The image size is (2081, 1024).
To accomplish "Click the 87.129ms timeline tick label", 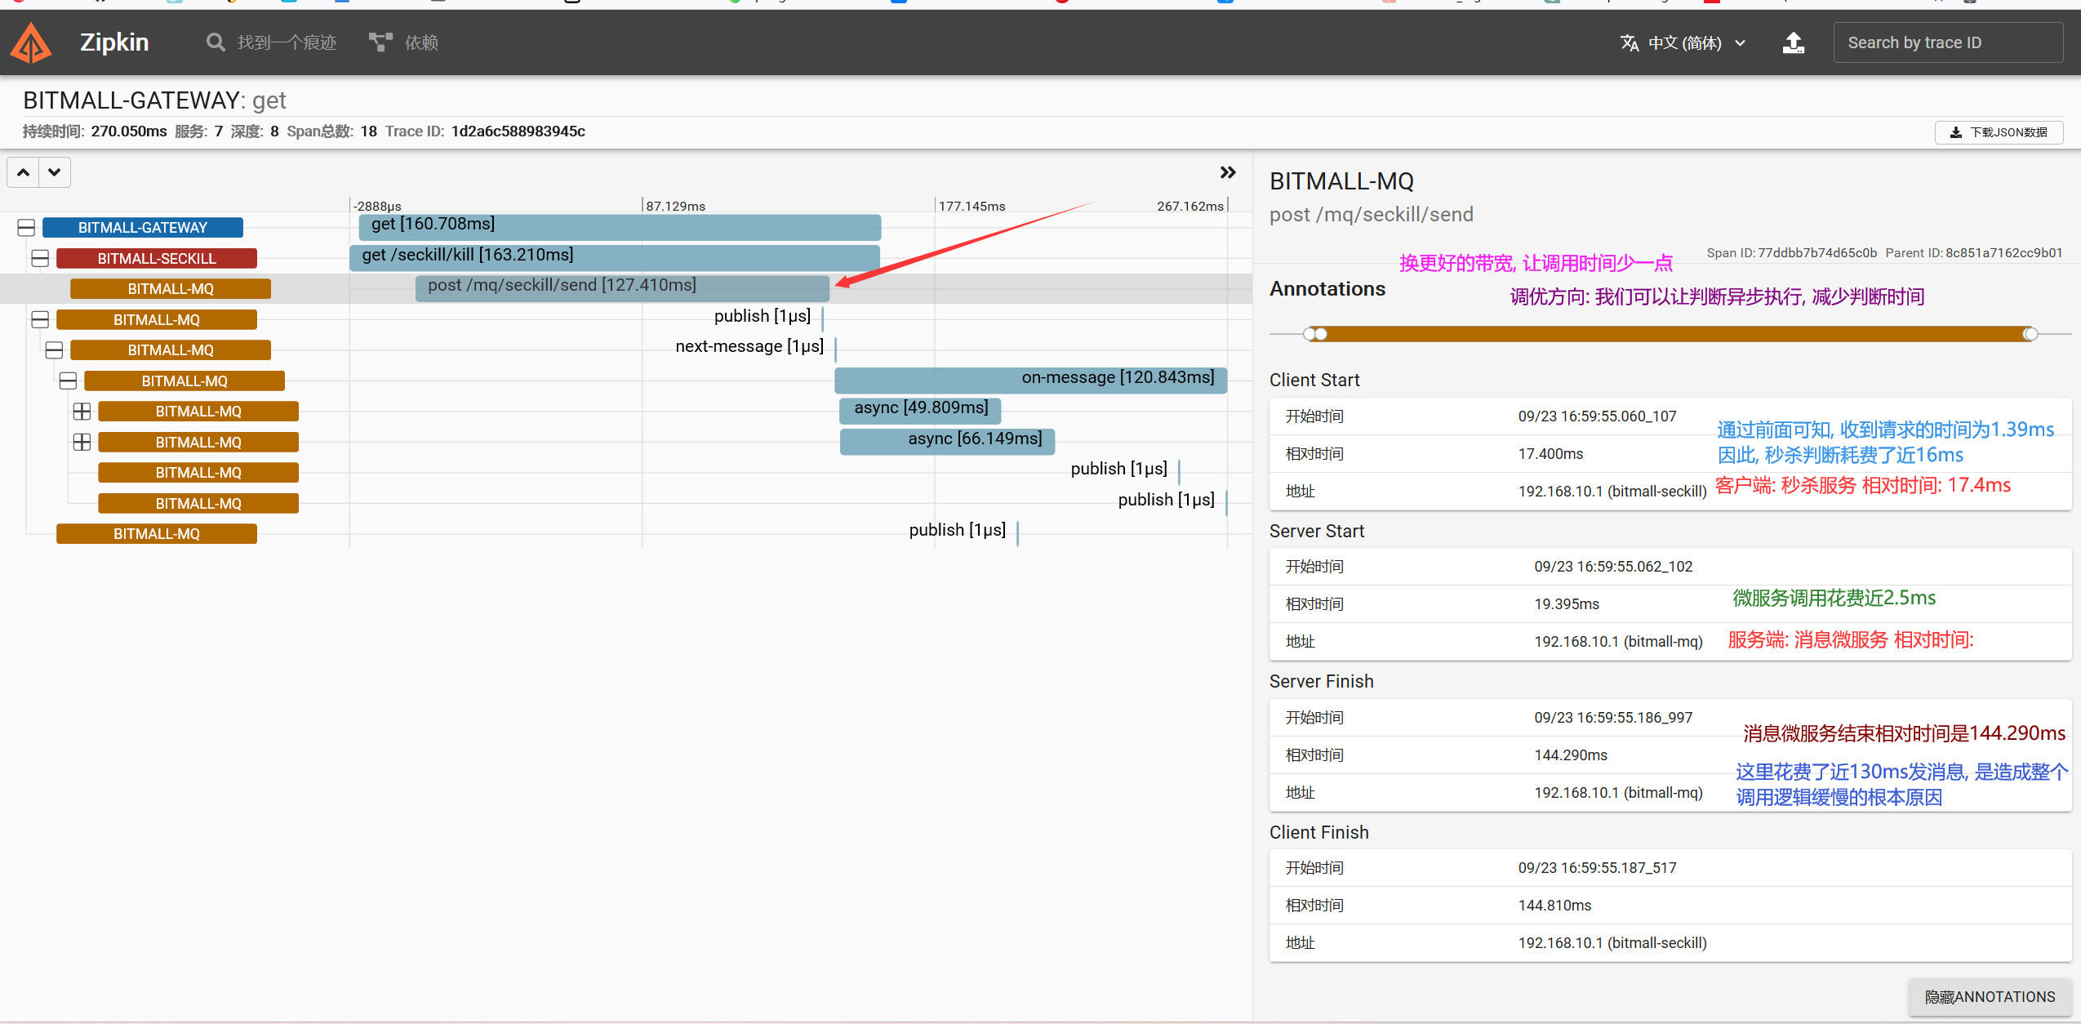I will 675,206.
